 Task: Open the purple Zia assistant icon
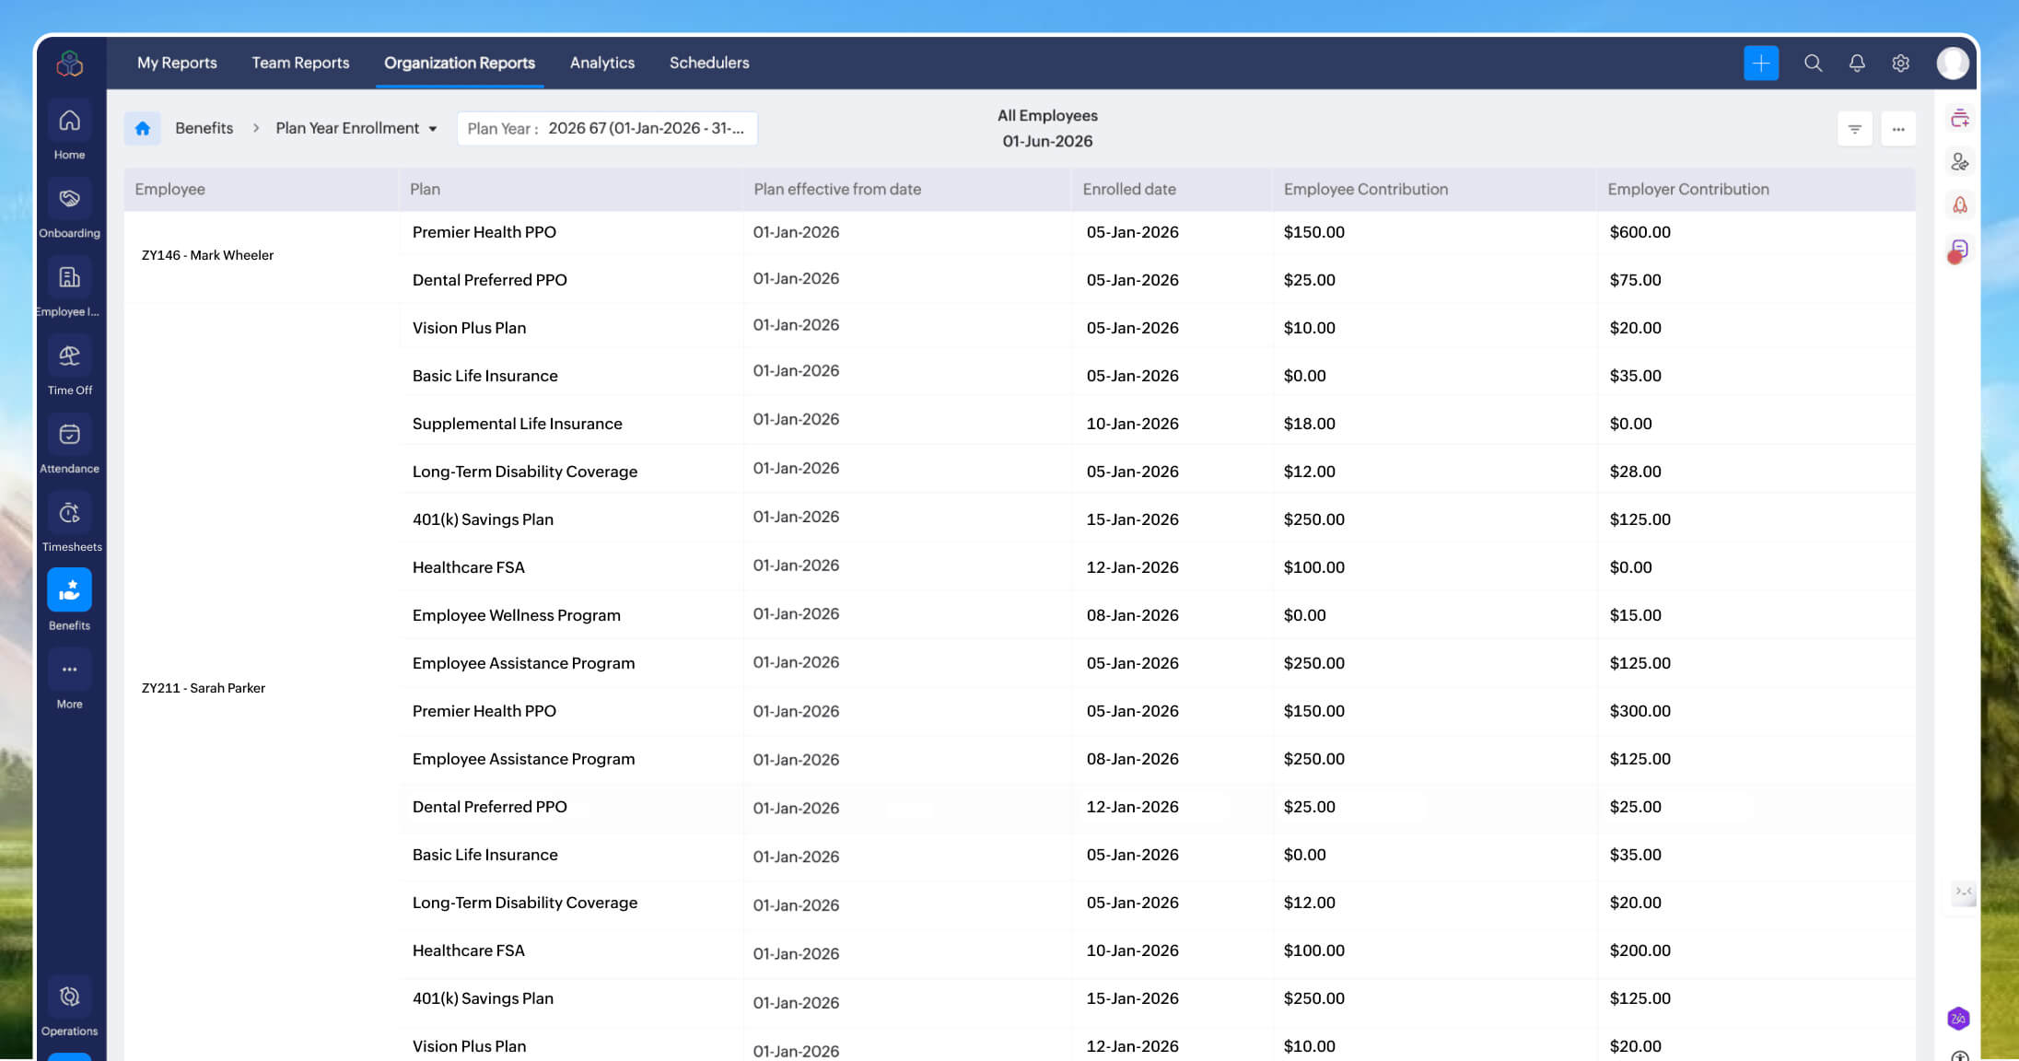(x=1958, y=1018)
